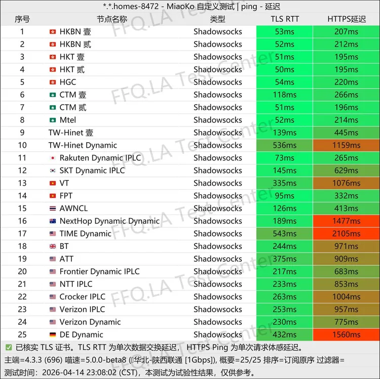Click the Macau flag beside CTM 壹

[53, 95]
